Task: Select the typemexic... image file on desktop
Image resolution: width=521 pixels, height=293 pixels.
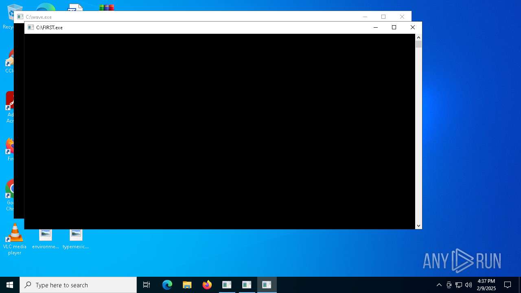Action: 76,239
